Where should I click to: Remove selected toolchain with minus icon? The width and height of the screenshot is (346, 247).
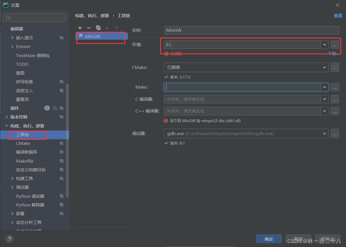coord(89,28)
